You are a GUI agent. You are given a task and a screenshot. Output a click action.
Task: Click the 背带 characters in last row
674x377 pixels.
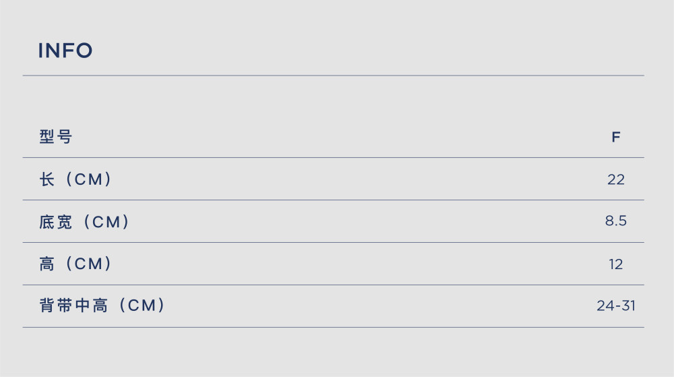coord(56,306)
